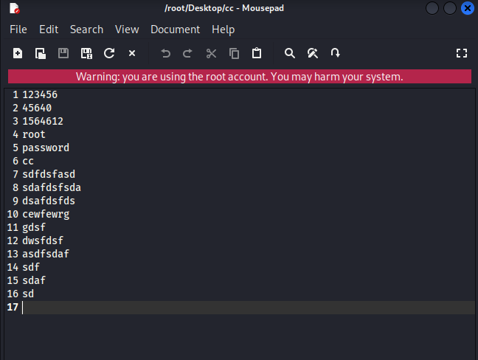Open the Search menu

pyautogui.click(x=86, y=30)
